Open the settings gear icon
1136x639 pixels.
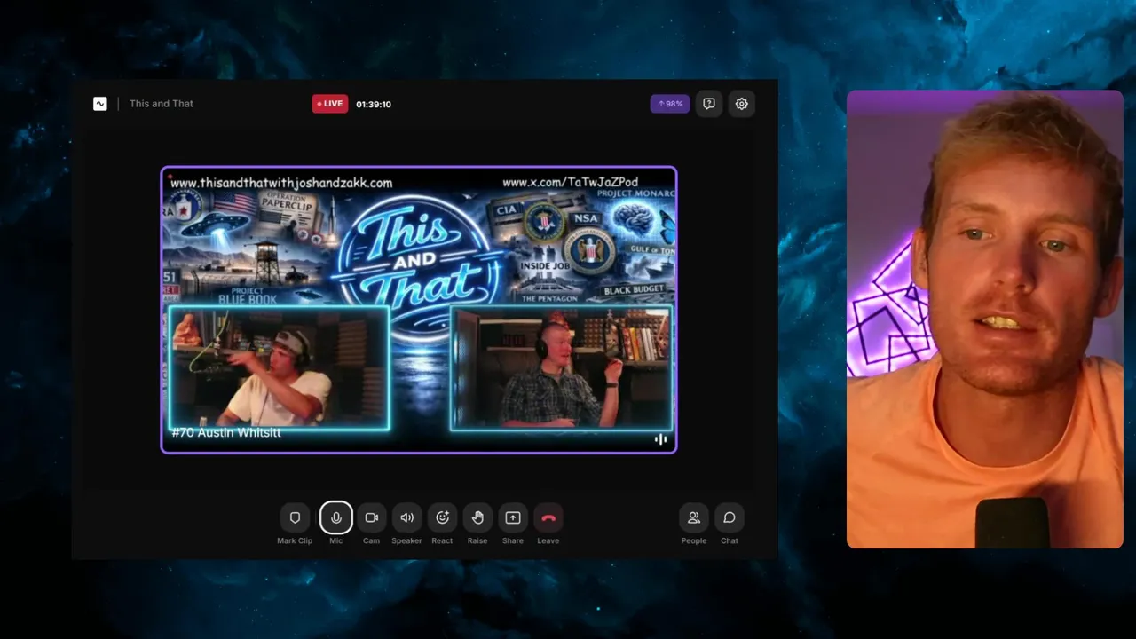(742, 104)
